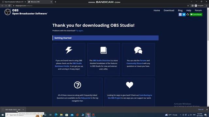This screenshot has width=209, height=117.
Task: Click the question mark help icon
Action: pyautogui.click(x=77, y=85)
